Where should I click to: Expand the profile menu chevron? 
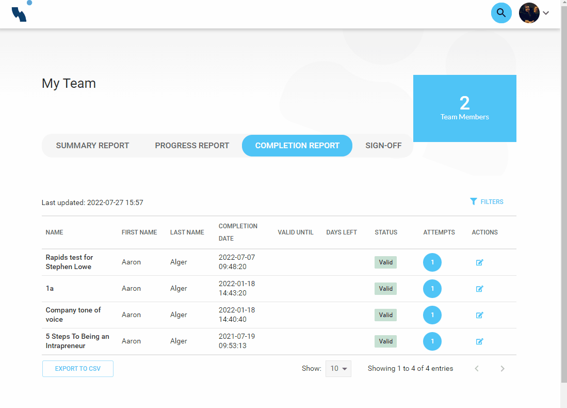point(546,13)
